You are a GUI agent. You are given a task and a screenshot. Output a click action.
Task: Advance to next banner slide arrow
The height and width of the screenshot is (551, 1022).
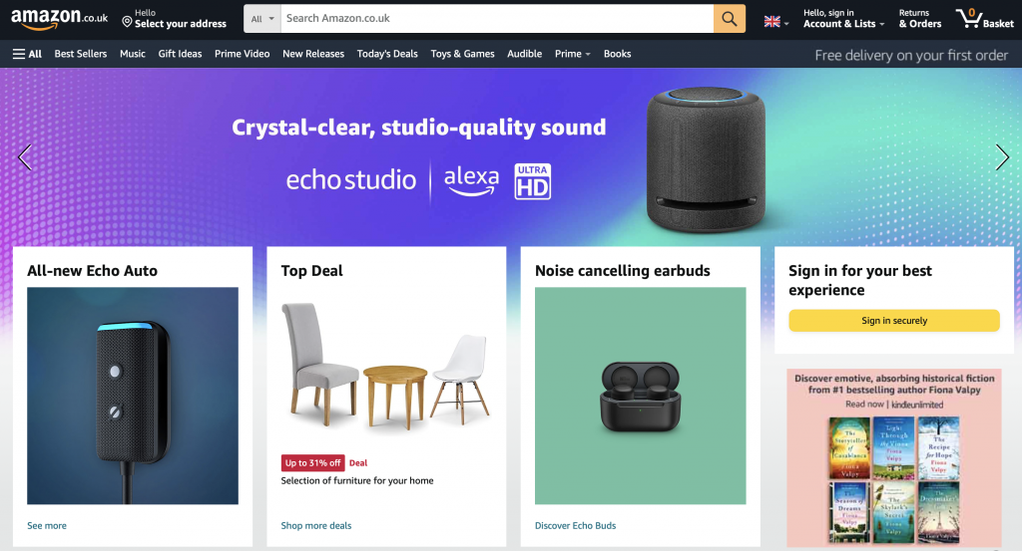[1002, 156]
